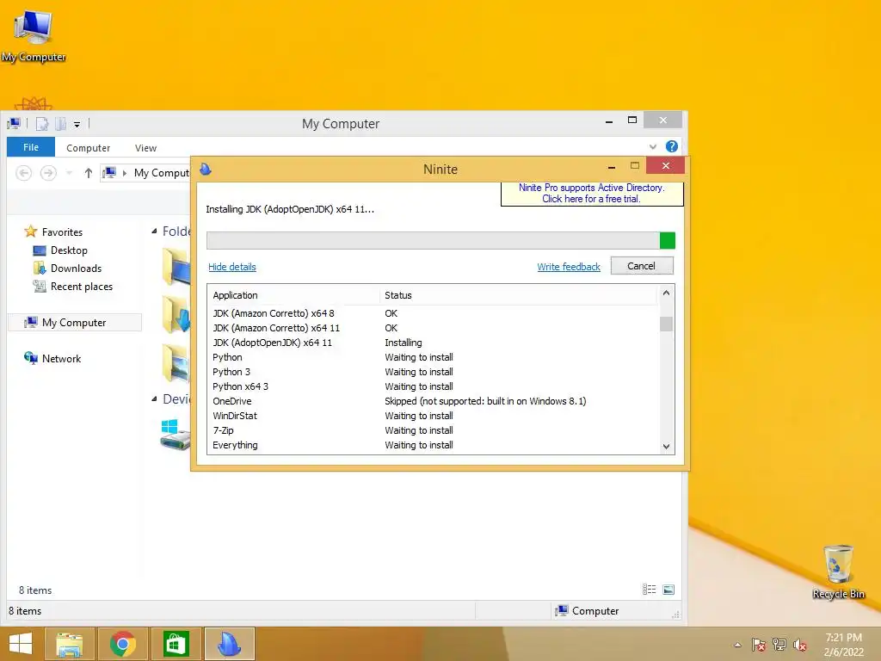Screen dimensions: 881x661
Task: Click the Ninite installation progress bar
Action: coord(440,241)
